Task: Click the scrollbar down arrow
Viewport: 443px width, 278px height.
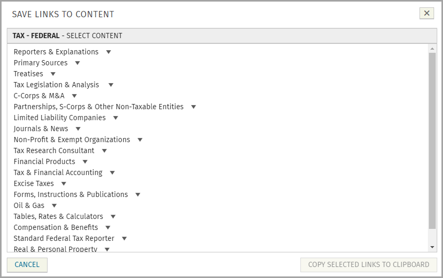Action: coord(432,247)
